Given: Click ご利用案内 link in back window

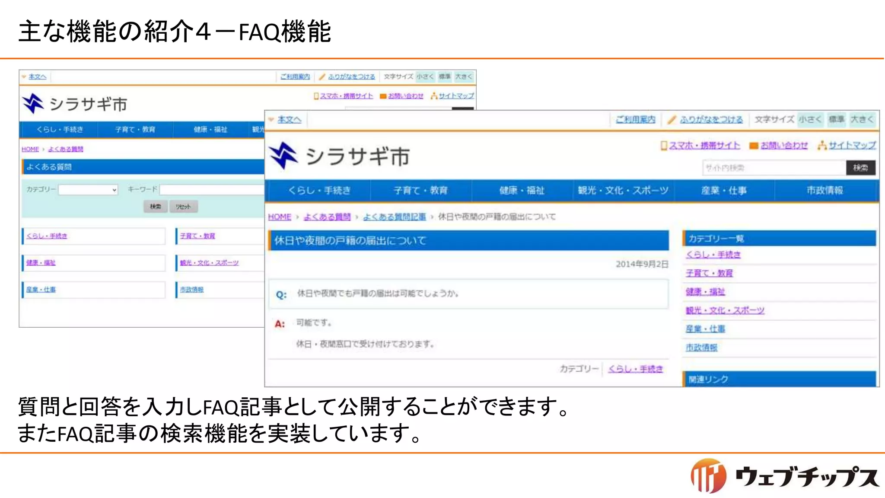Looking at the screenshot, I should click(295, 77).
